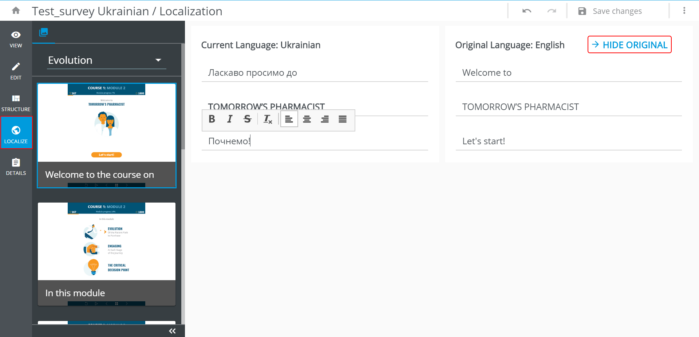Clear text formatting
The width and height of the screenshot is (699, 337).
tap(268, 119)
